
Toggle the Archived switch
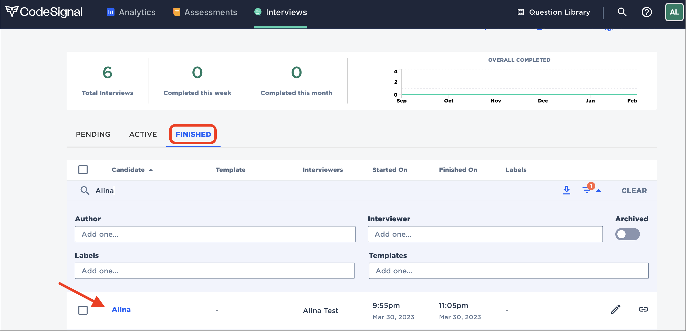tap(627, 234)
